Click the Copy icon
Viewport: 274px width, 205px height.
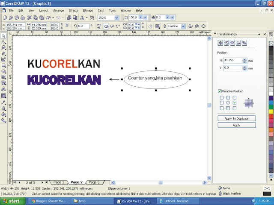point(36,18)
